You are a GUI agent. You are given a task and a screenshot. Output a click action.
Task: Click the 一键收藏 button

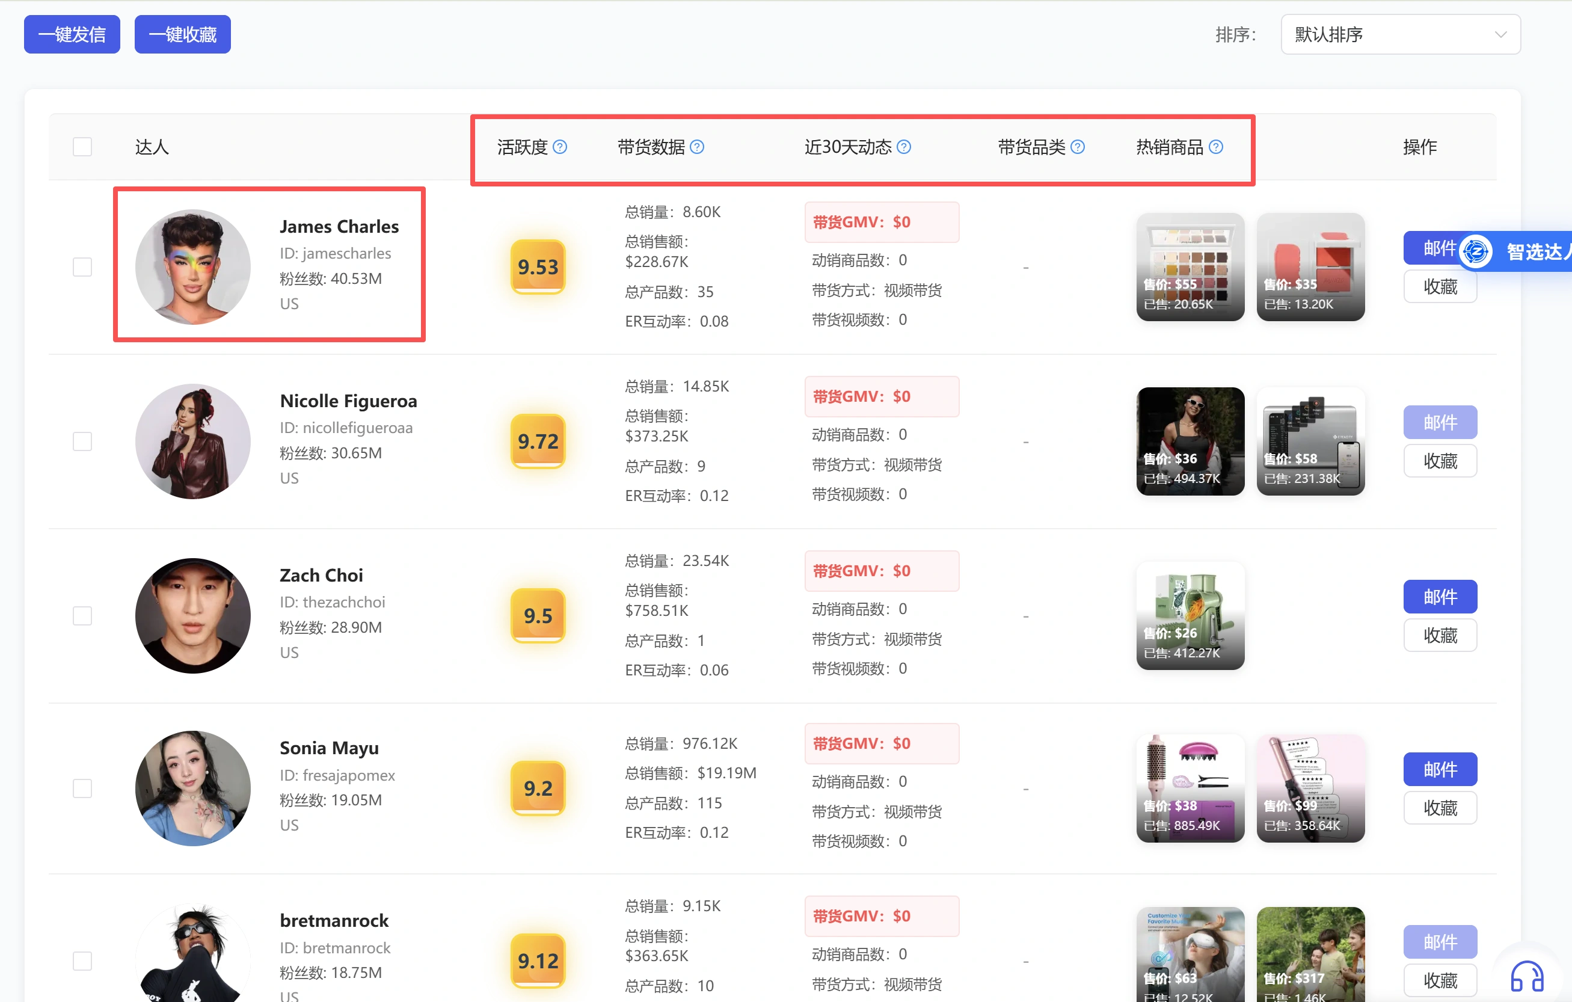(x=182, y=35)
